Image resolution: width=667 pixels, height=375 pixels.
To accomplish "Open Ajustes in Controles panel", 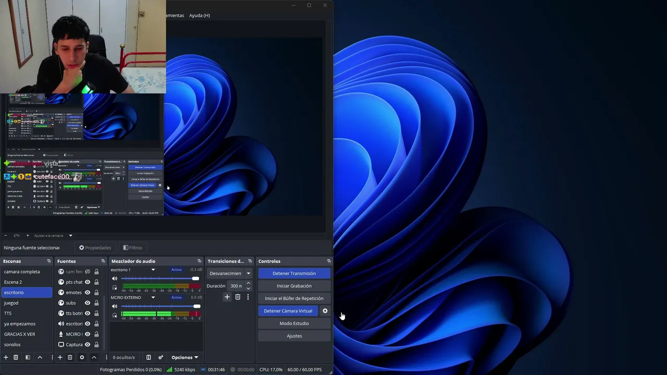I will 294,336.
